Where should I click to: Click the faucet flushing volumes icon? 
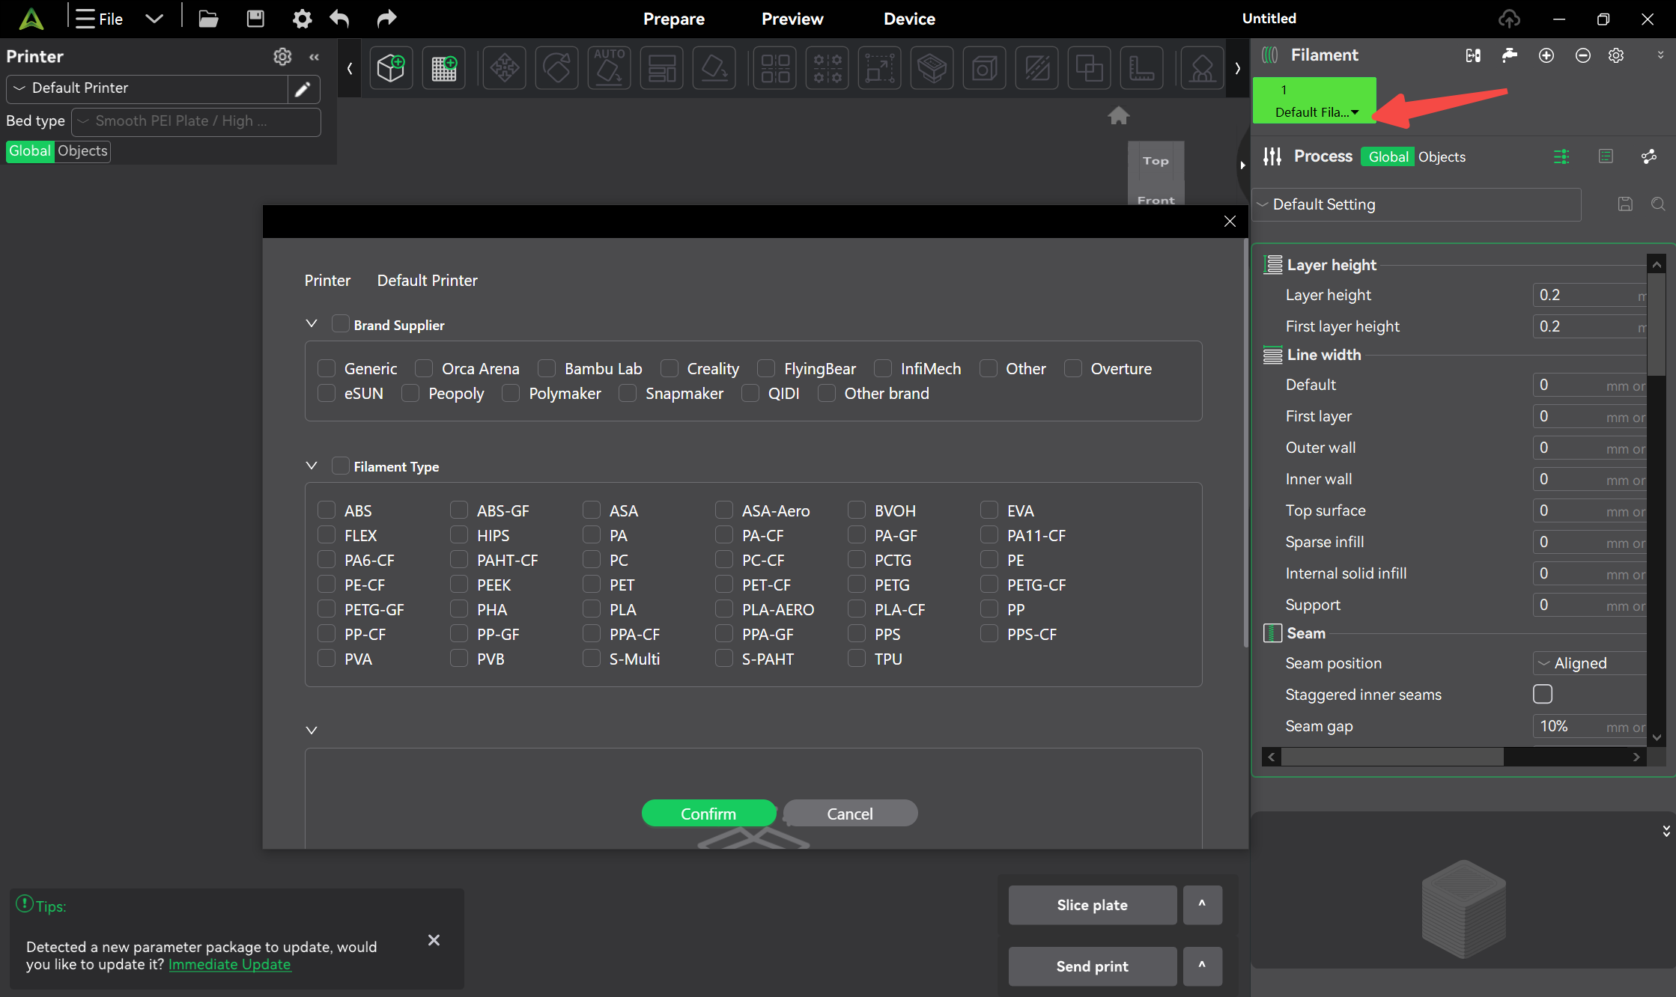pyautogui.click(x=1510, y=55)
